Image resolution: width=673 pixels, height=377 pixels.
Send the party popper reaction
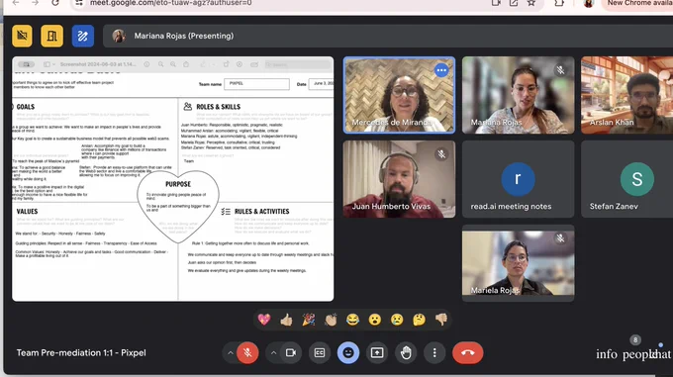[308, 320]
